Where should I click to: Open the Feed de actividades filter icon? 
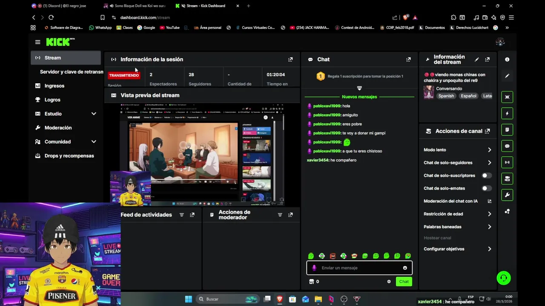pyautogui.click(x=182, y=215)
